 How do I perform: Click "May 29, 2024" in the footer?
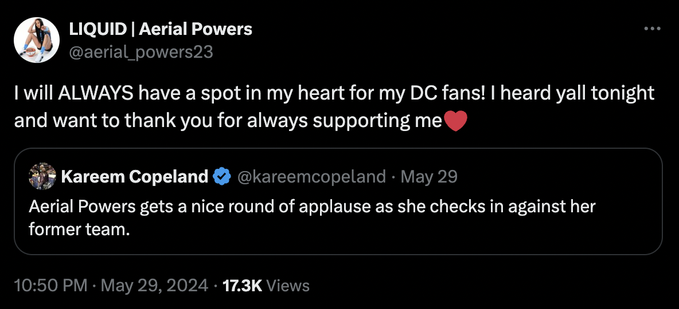point(154,285)
